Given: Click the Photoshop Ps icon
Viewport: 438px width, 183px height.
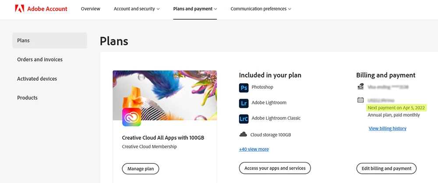Looking at the screenshot, I should point(244,88).
